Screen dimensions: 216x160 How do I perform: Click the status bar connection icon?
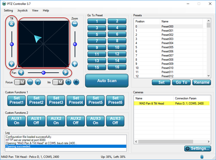(202, 157)
